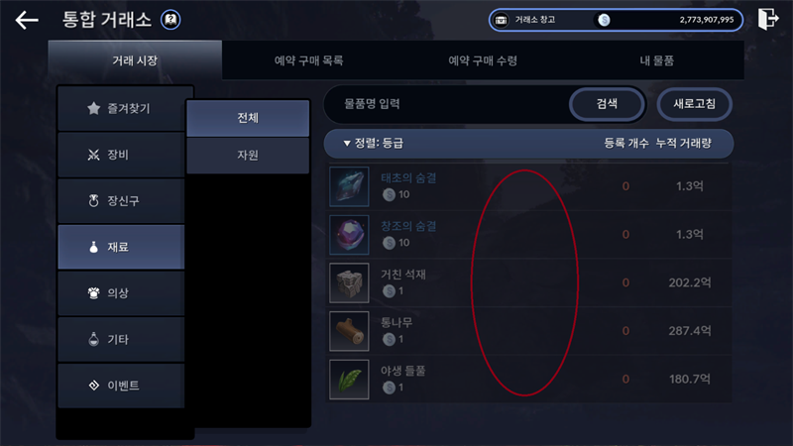Open the 거래소 창고 chest icon
The width and height of the screenshot is (793, 446).
pyautogui.click(x=501, y=20)
